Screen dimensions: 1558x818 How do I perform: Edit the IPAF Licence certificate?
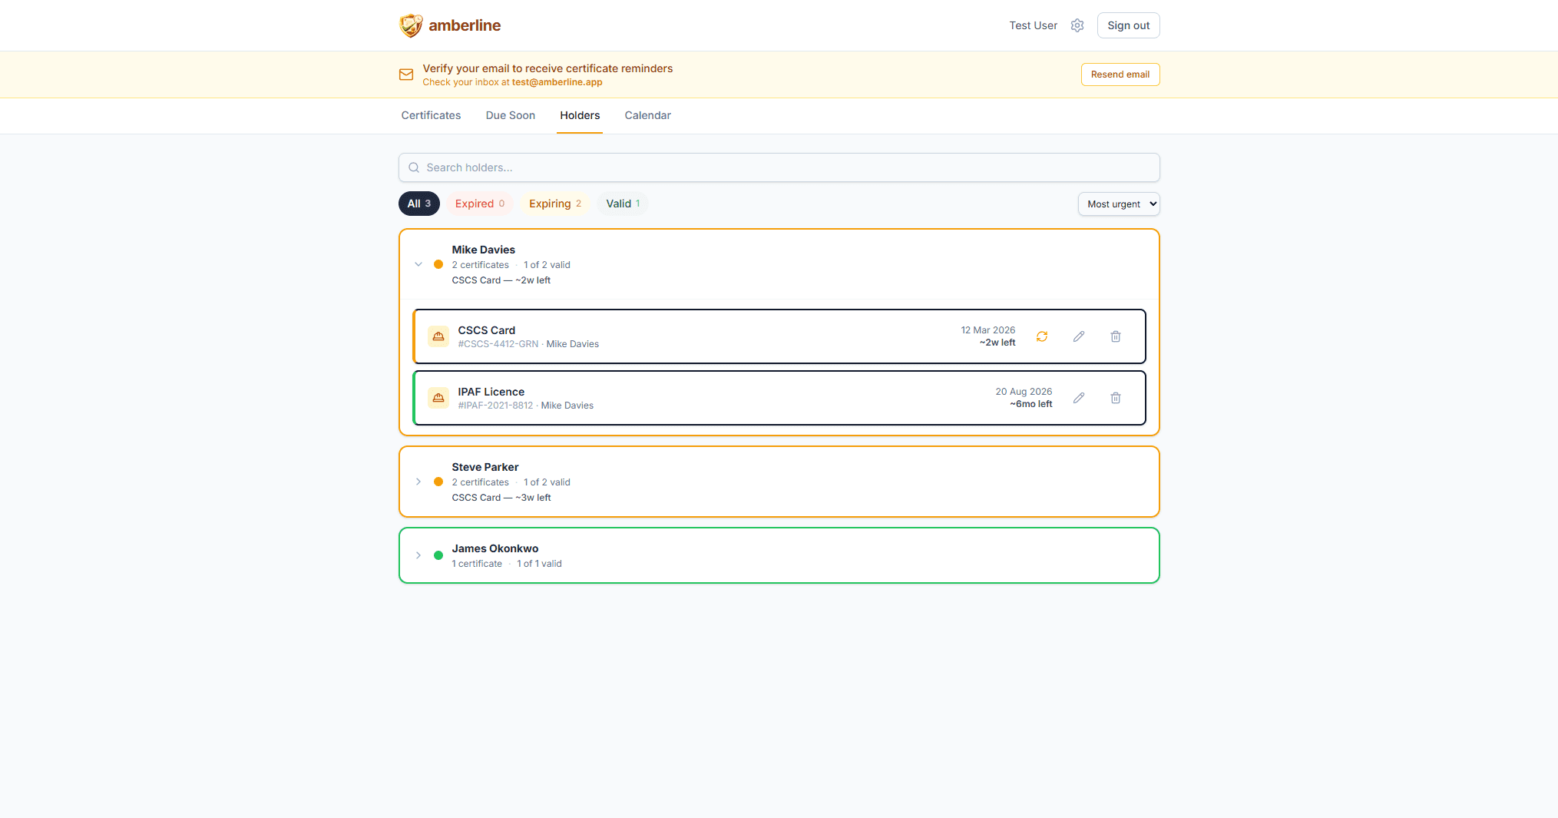[x=1079, y=398]
